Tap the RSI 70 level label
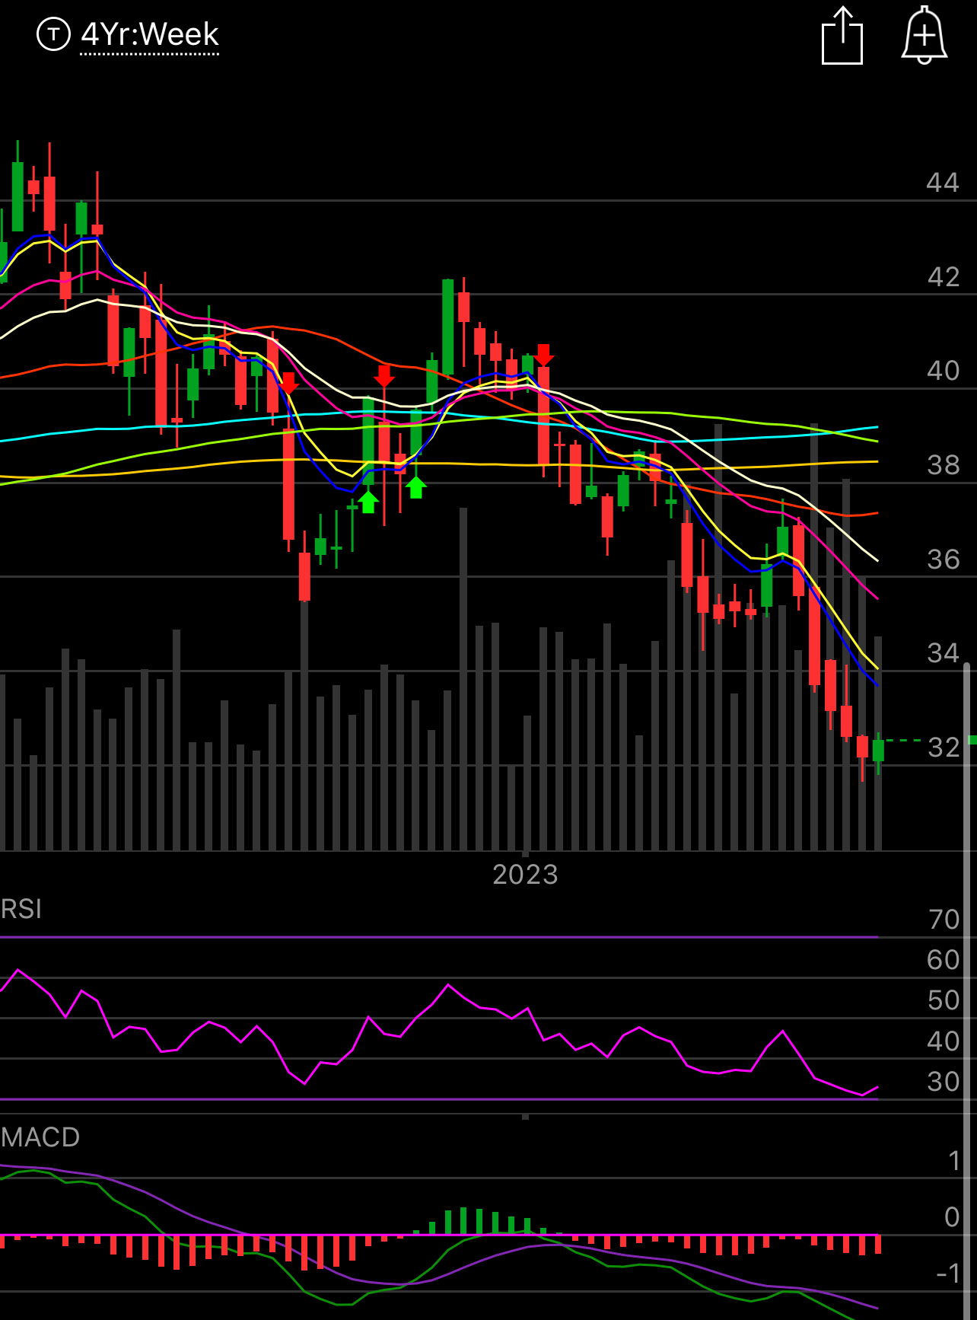 coord(944,920)
